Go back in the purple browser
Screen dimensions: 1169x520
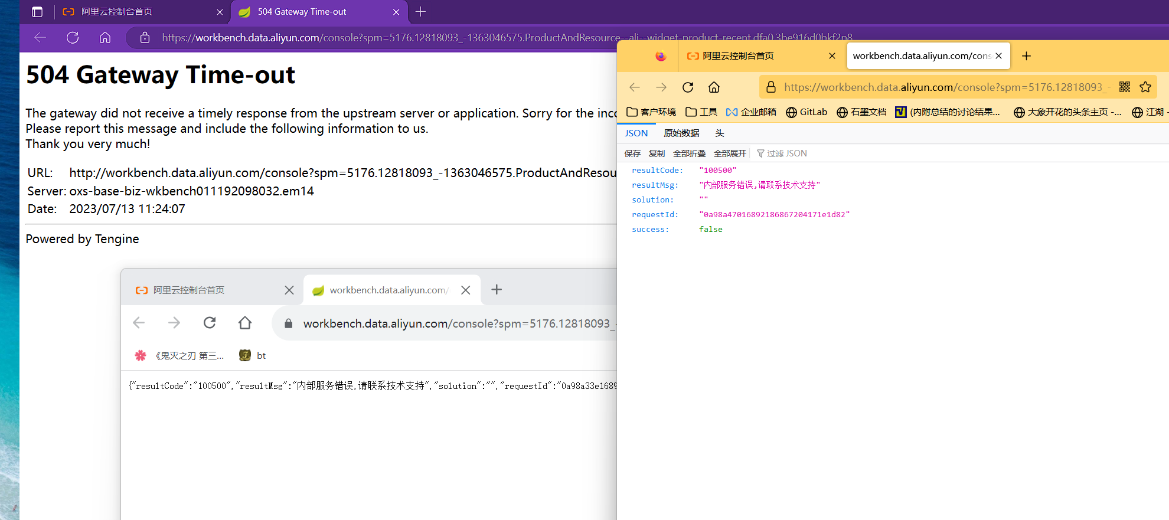(x=40, y=38)
